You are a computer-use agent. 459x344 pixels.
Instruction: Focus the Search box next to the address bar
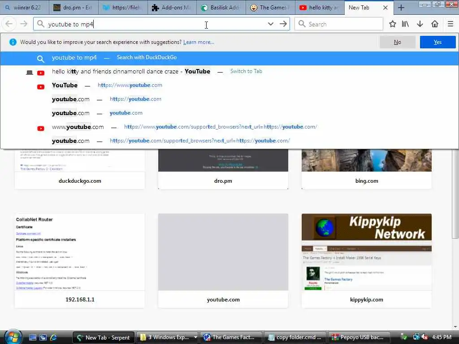coord(339,24)
